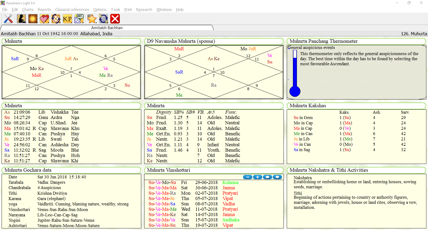Click the sun icon in the toolbar

pyautogui.click(x=33, y=19)
